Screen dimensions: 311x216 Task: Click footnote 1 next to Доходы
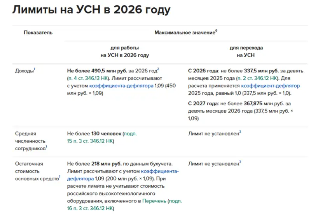coord(35,69)
